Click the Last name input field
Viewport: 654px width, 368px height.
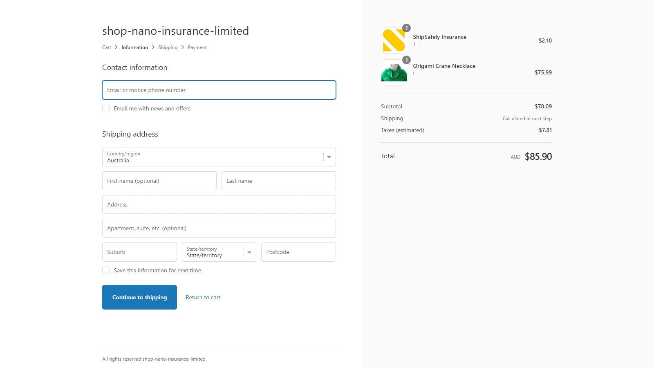279,181
